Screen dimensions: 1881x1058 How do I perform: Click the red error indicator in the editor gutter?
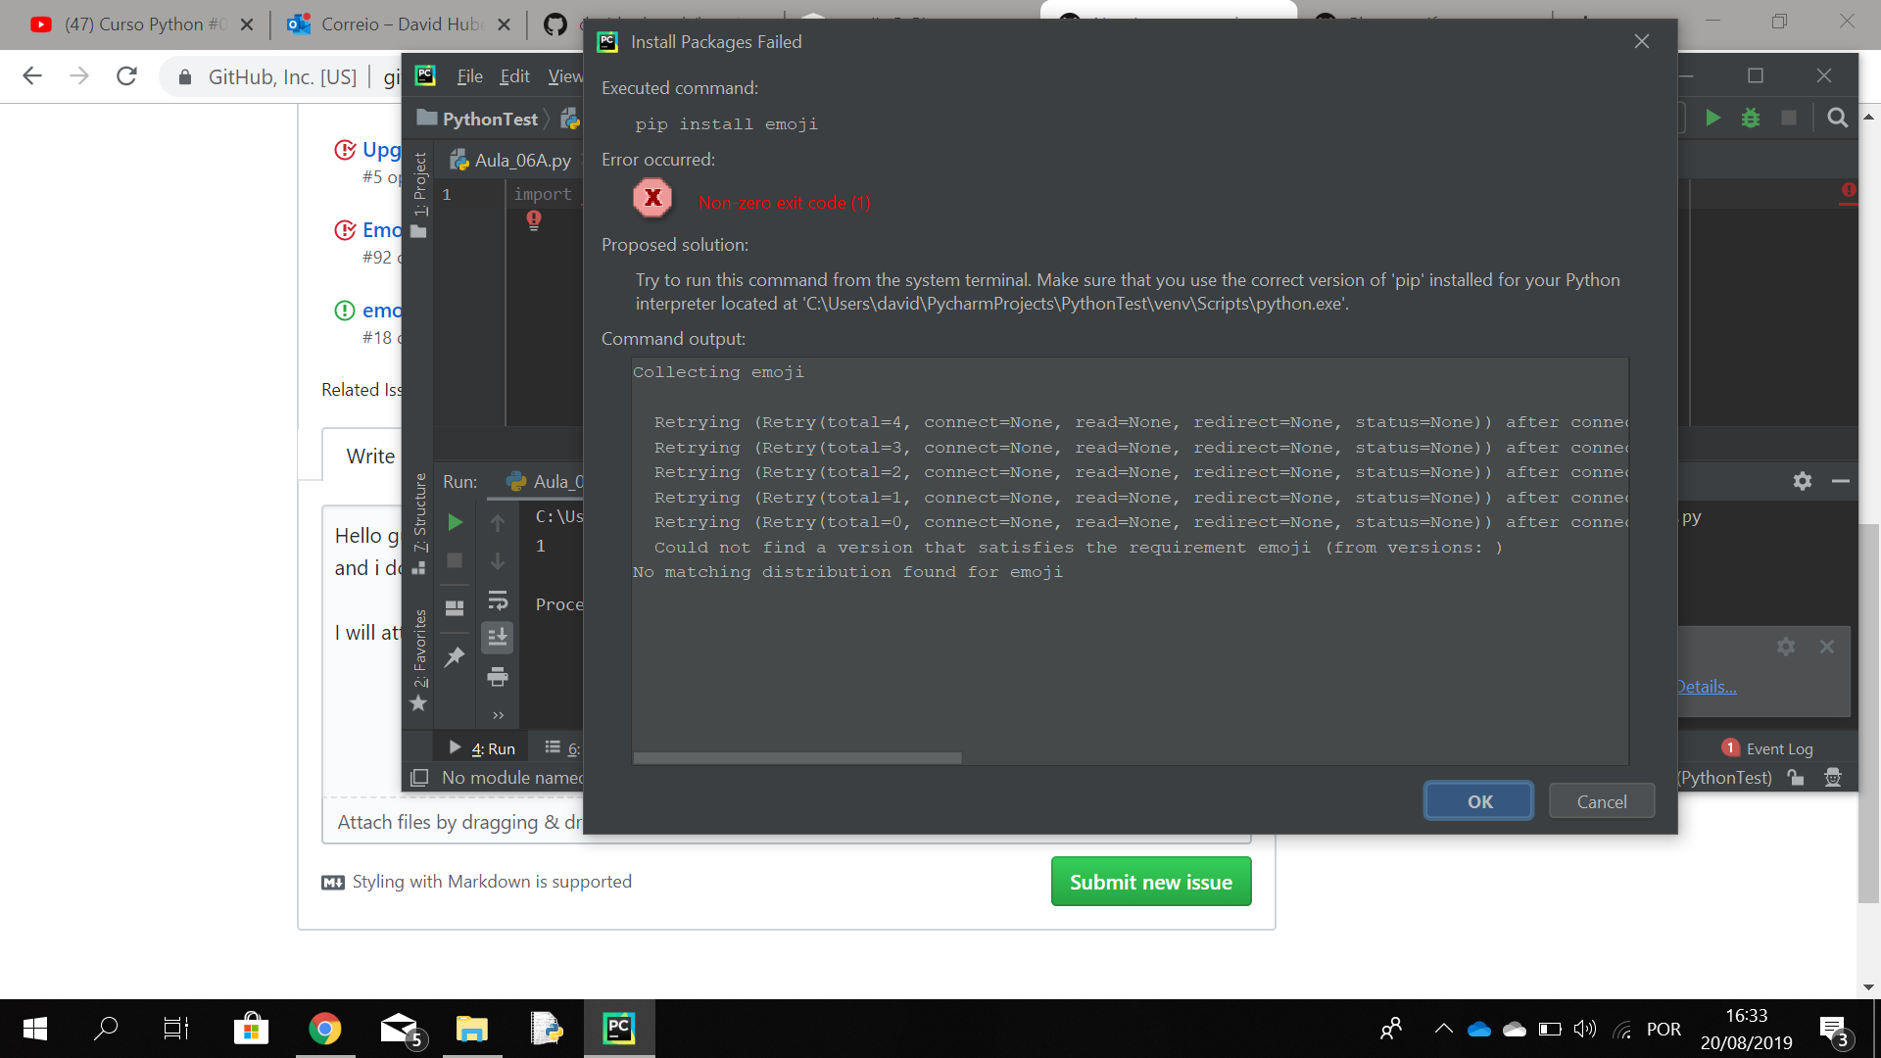pos(534,220)
